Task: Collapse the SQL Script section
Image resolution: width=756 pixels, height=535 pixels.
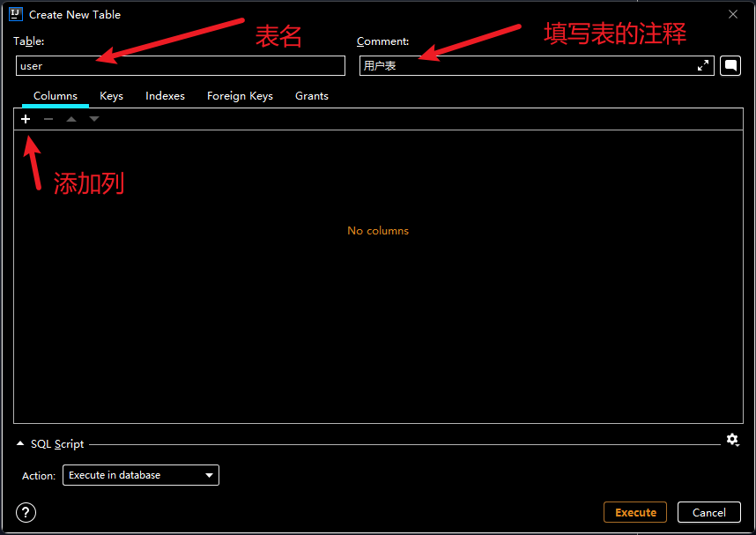Action: pyautogui.click(x=20, y=444)
